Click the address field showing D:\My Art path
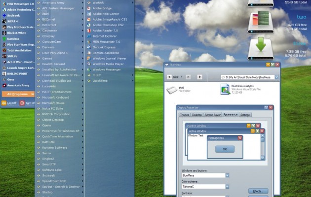The height and width of the screenshot is (197, 311). pyautogui.click(x=248, y=77)
